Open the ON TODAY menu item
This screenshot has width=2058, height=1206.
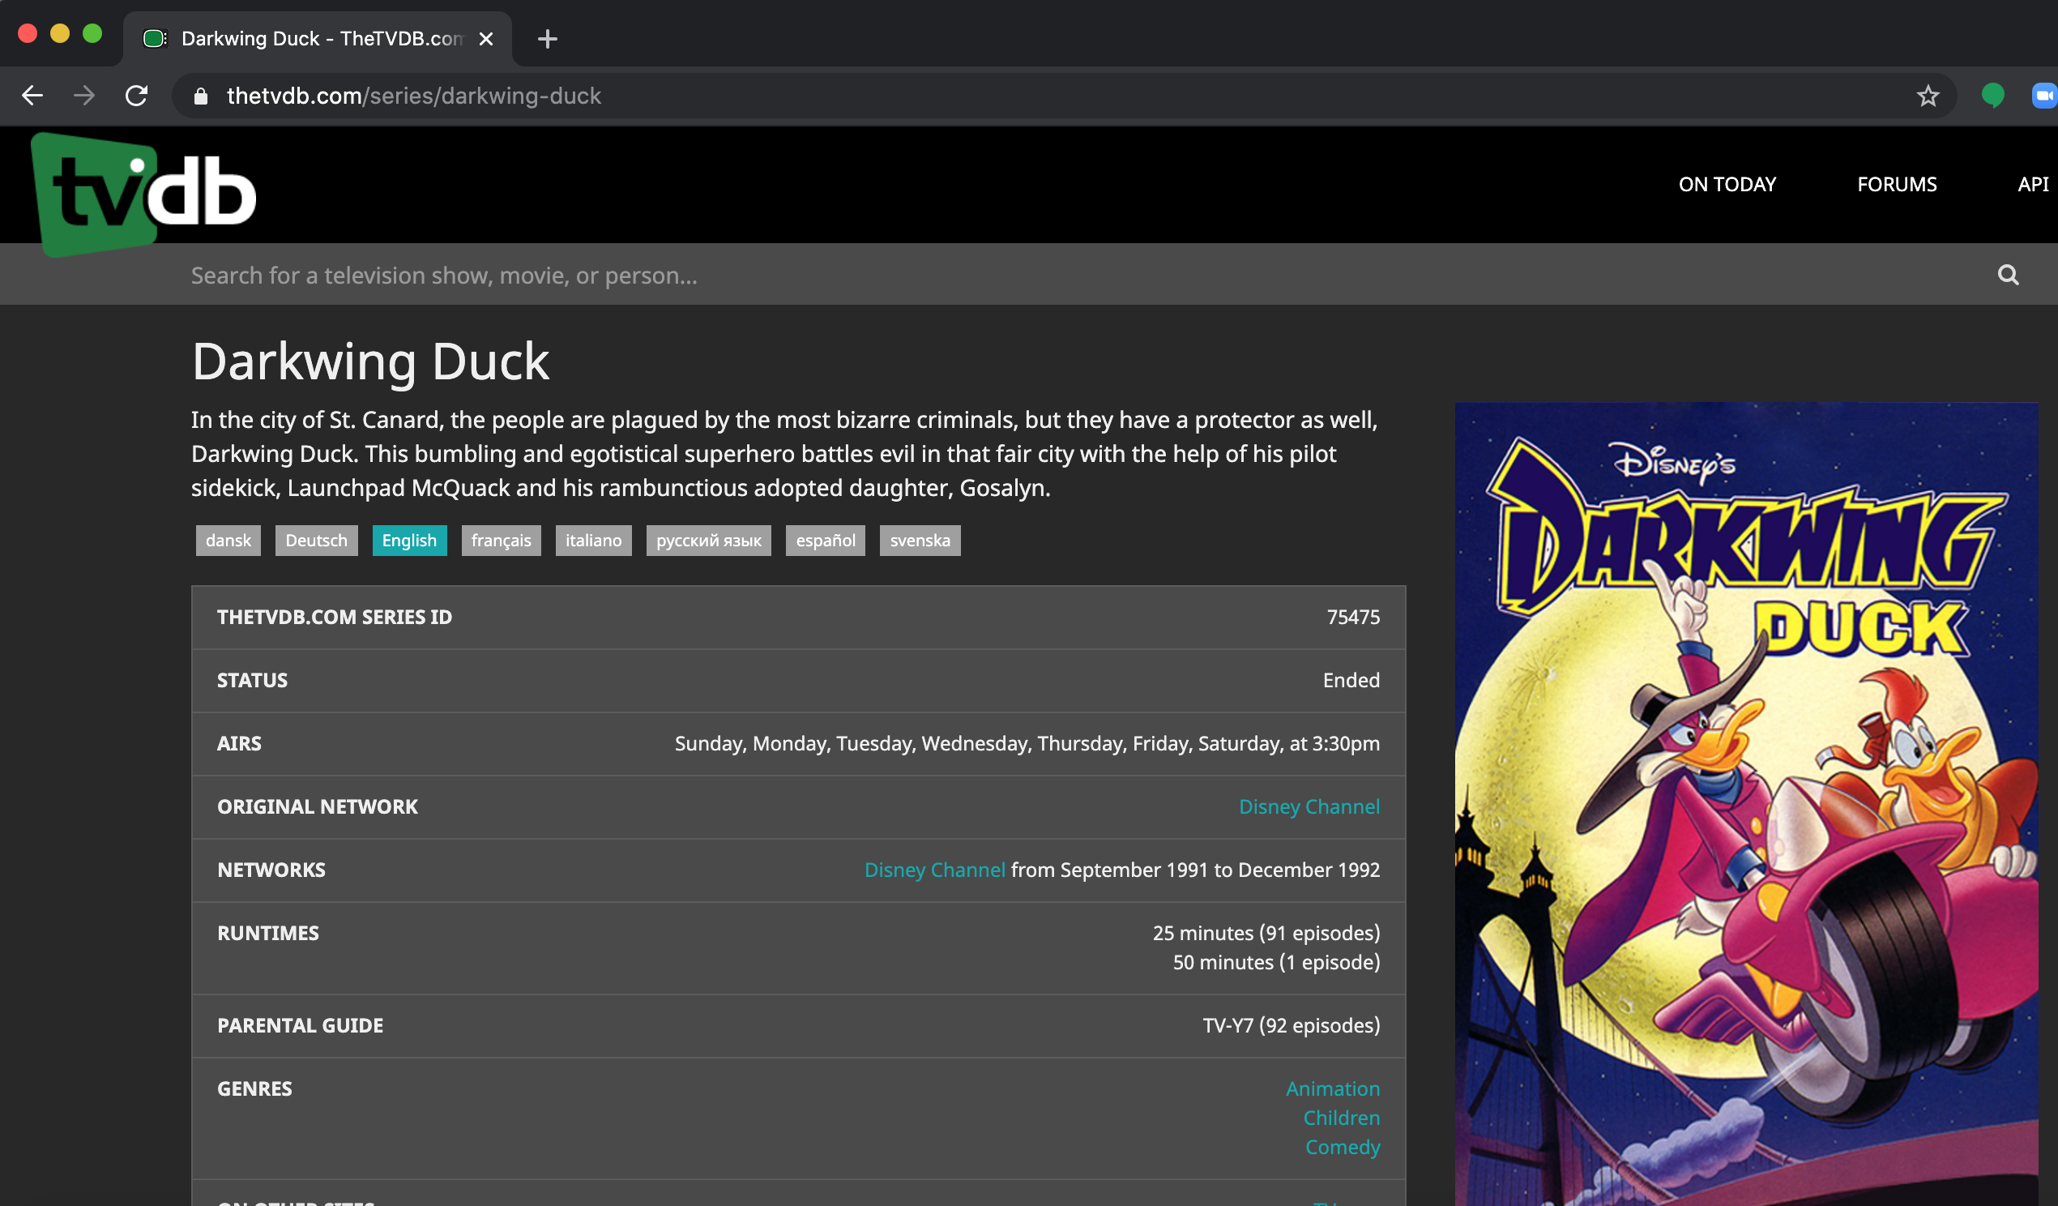pos(1727,184)
